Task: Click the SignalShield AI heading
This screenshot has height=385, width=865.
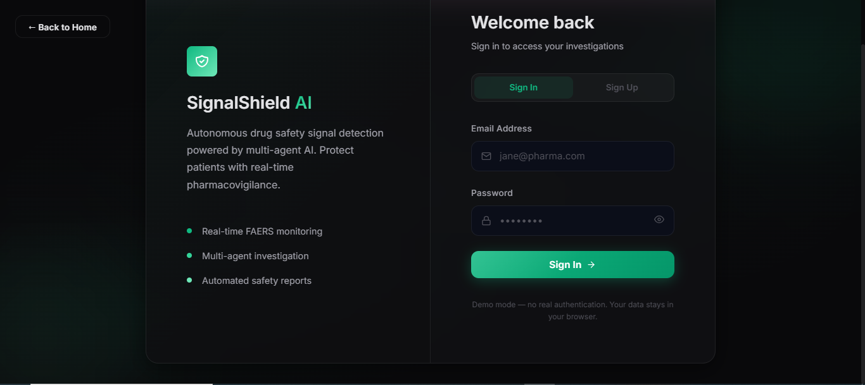Action: coord(249,103)
